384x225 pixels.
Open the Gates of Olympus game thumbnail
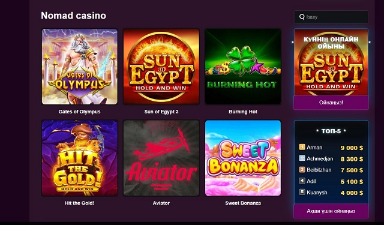tap(80, 67)
